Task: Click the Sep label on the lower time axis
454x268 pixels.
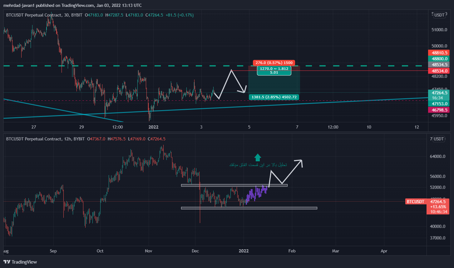Action: coord(54,251)
